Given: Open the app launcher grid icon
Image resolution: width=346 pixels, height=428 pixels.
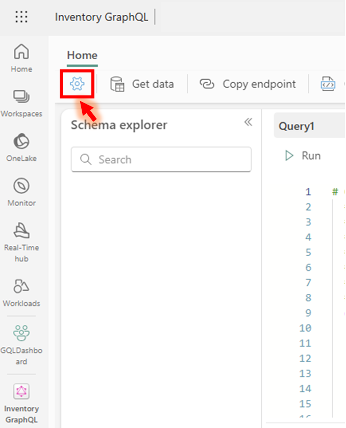Looking at the screenshot, I should click(x=21, y=17).
